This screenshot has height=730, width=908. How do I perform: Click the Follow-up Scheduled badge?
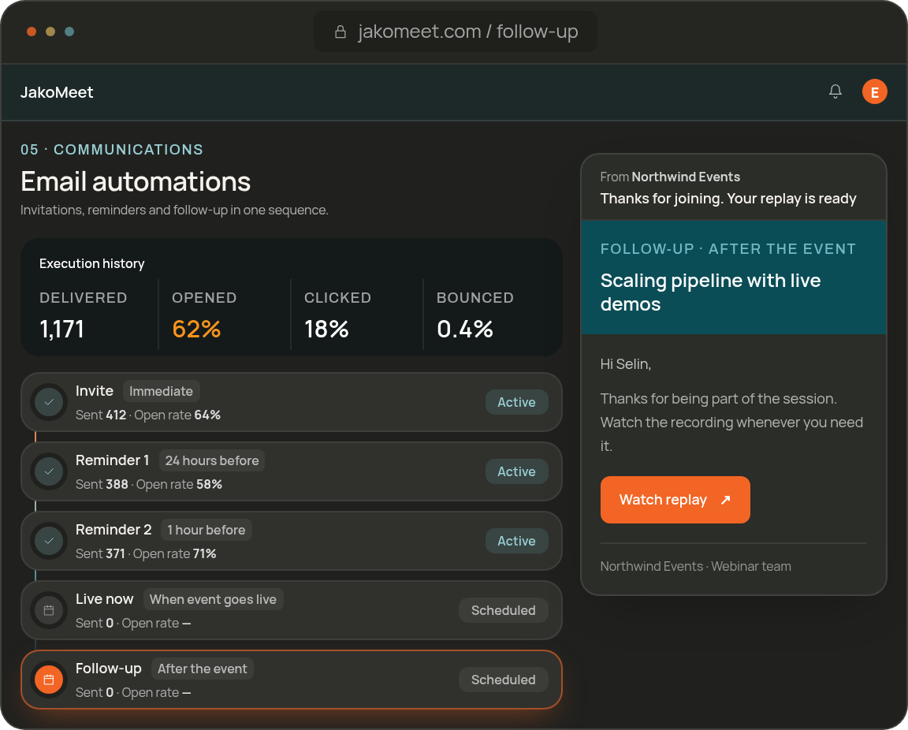point(503,680)
